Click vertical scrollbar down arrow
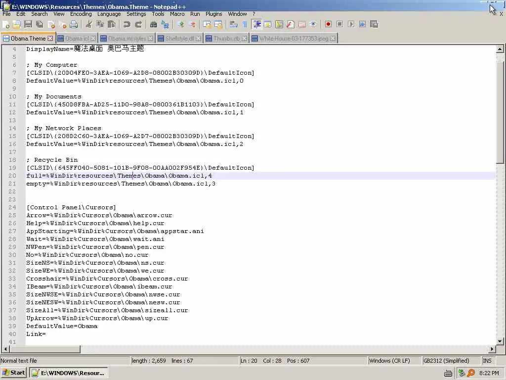This screenshot has width=506, height=380. tap(500, 341)
